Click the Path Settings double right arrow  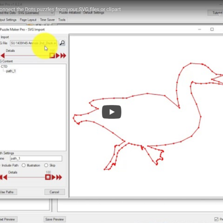(x=59, y=177)
